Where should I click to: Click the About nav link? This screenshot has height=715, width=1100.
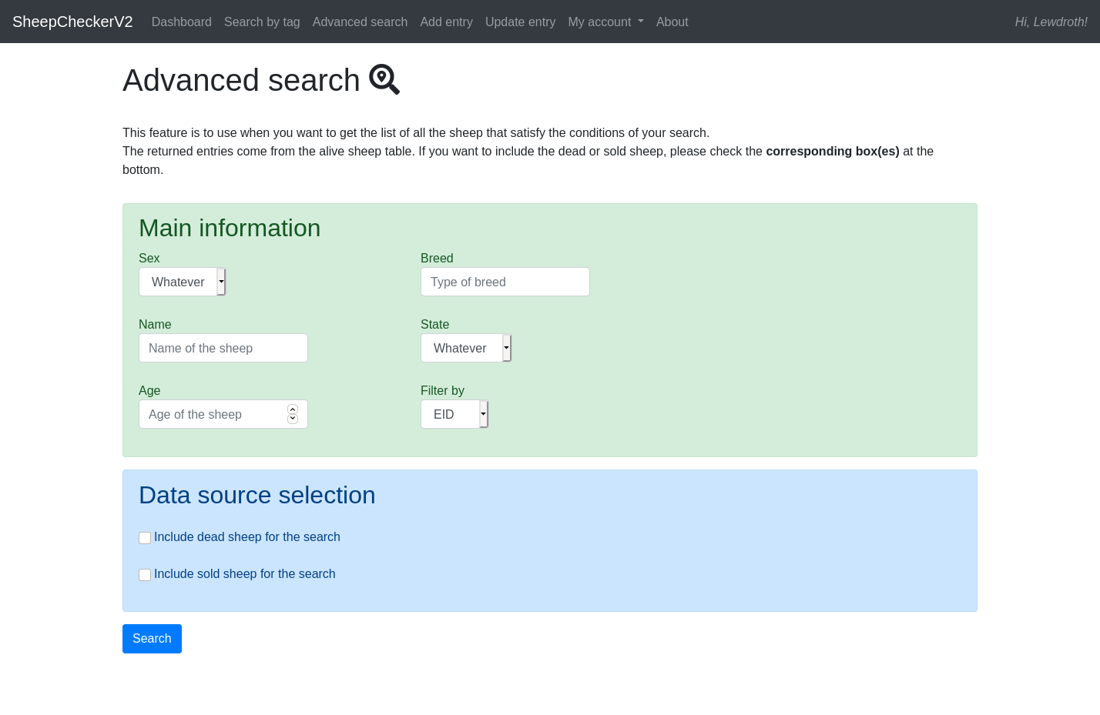(x=672, y=22)
